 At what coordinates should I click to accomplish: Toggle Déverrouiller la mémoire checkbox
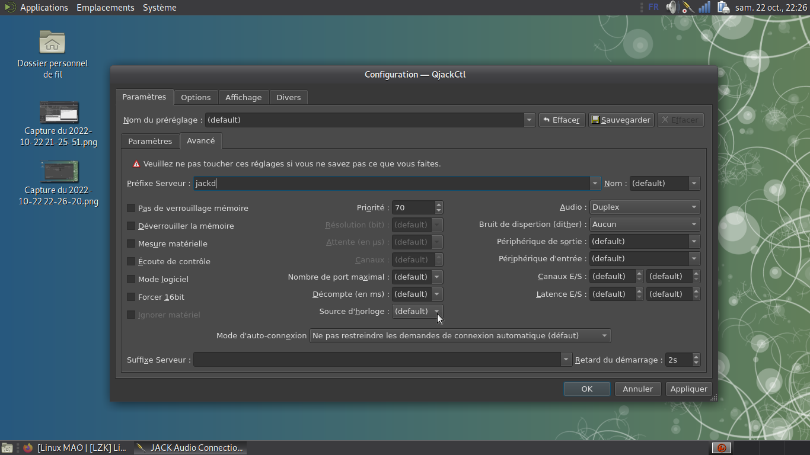[x=131, y=226]
